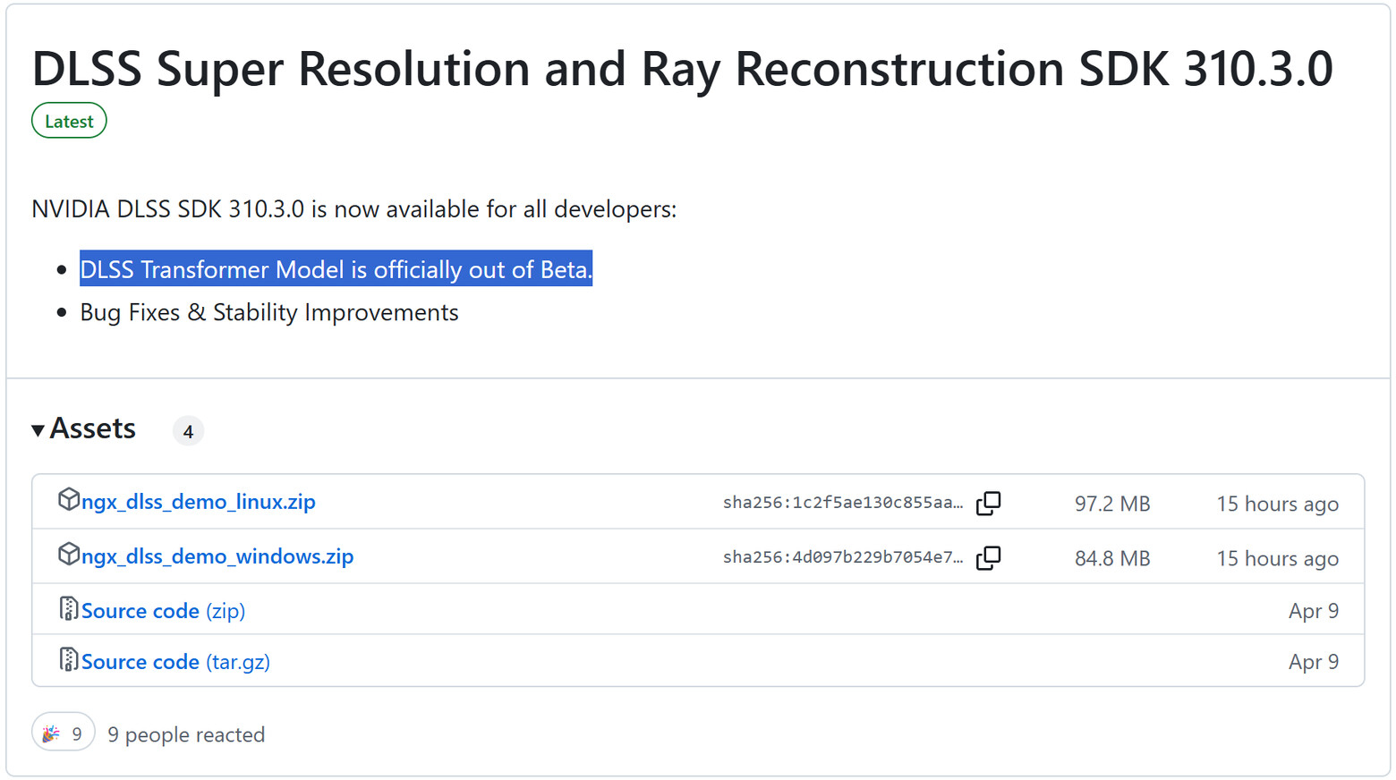Click the 9 people reacted label
Screen dimensions: 1396x780
click(x=186, y=734)
